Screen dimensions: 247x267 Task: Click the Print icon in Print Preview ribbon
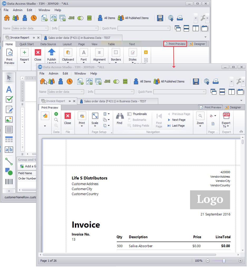(82, 117)
